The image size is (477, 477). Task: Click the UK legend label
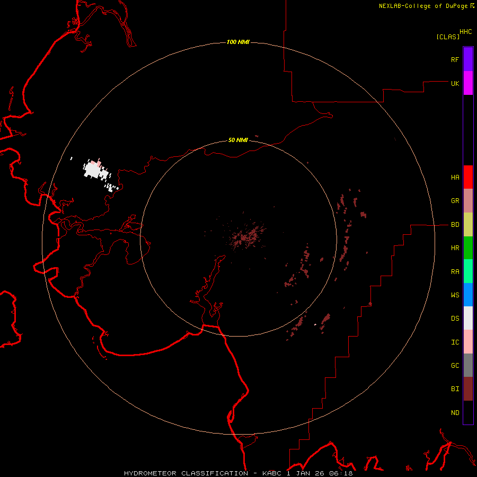click(455, 83)
